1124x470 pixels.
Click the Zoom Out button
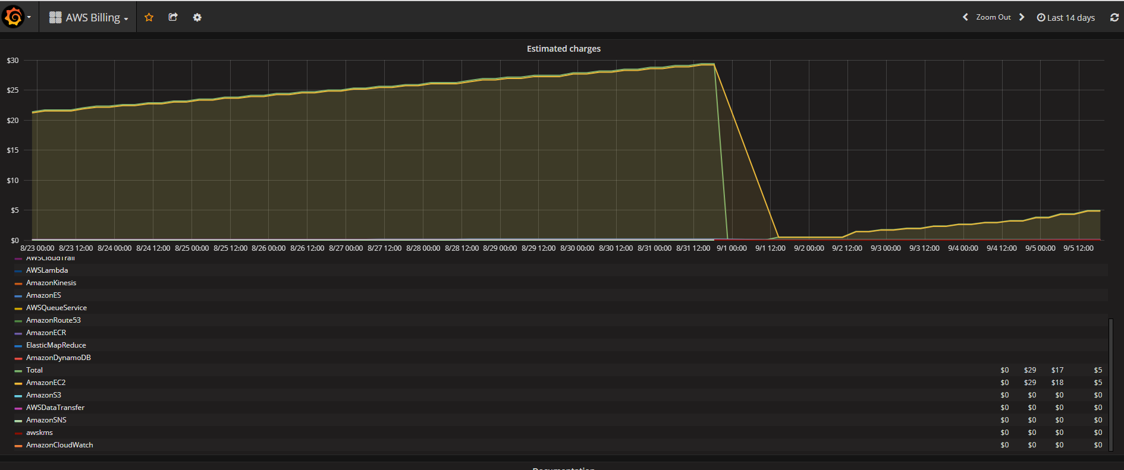coord(993,17)
